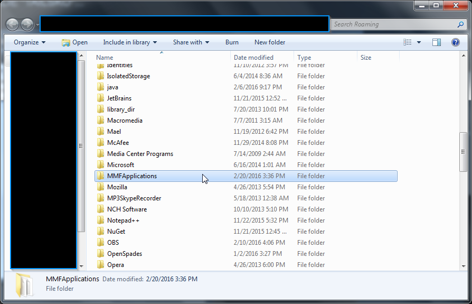
Task: Open the Organize menu
Action: pyautogui.click(x=30, y=42)
